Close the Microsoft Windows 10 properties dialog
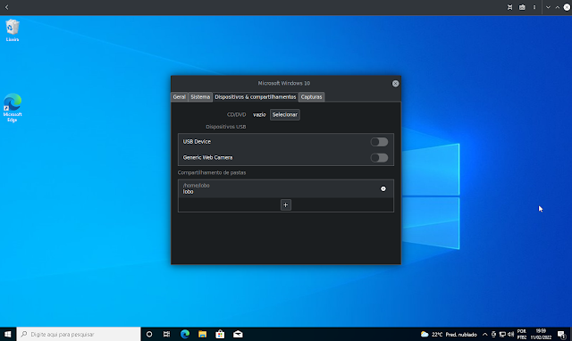The width and height of the screenshot is (572, 341). (395, 83)
